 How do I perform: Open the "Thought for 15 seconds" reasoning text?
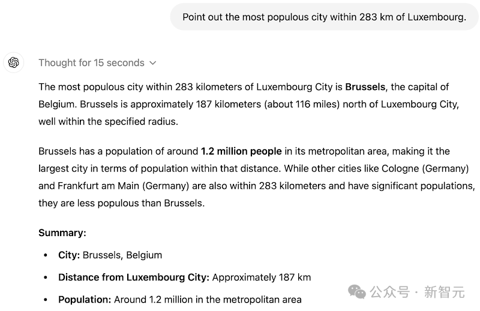tap(91, 63)
